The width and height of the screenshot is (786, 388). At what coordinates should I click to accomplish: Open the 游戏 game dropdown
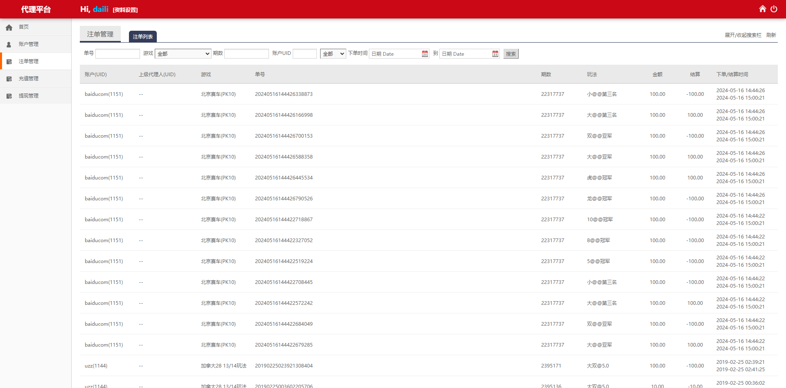click(183, 54)
